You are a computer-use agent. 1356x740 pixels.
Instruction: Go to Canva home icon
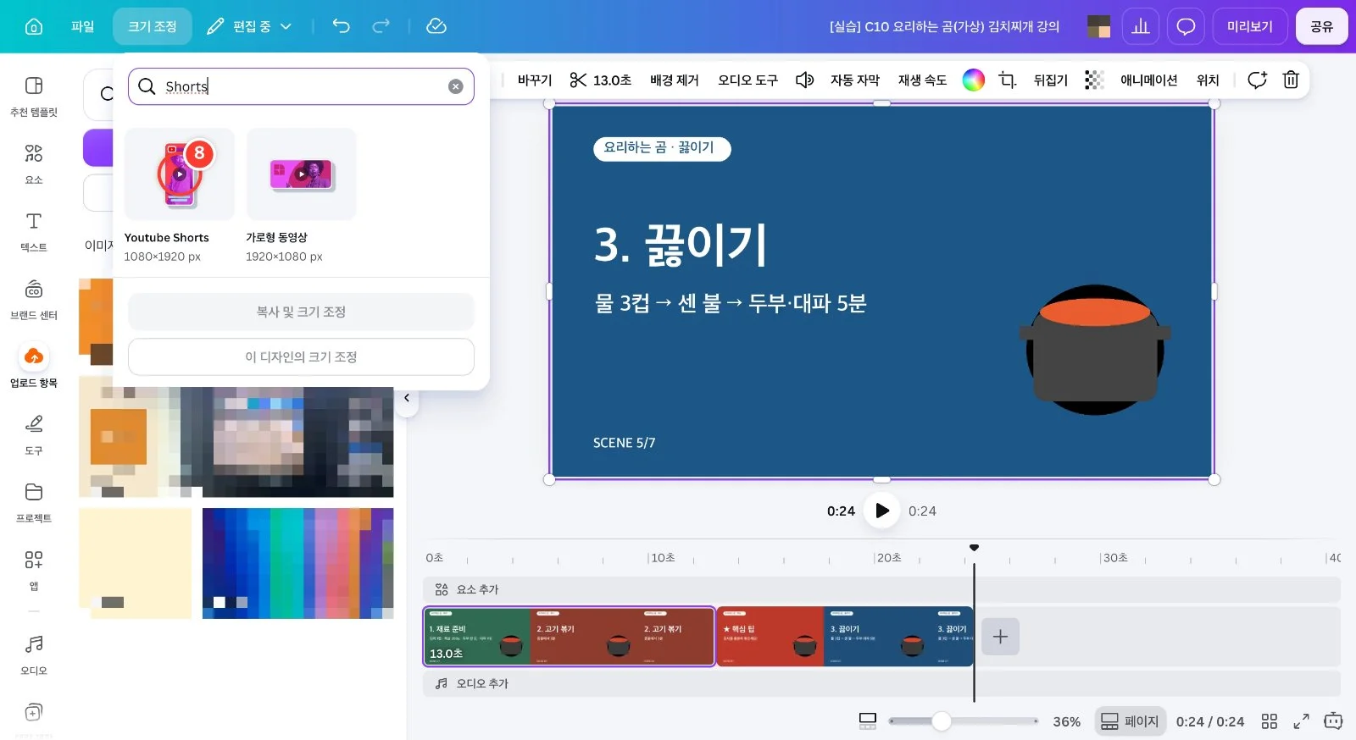pos(34,26)
